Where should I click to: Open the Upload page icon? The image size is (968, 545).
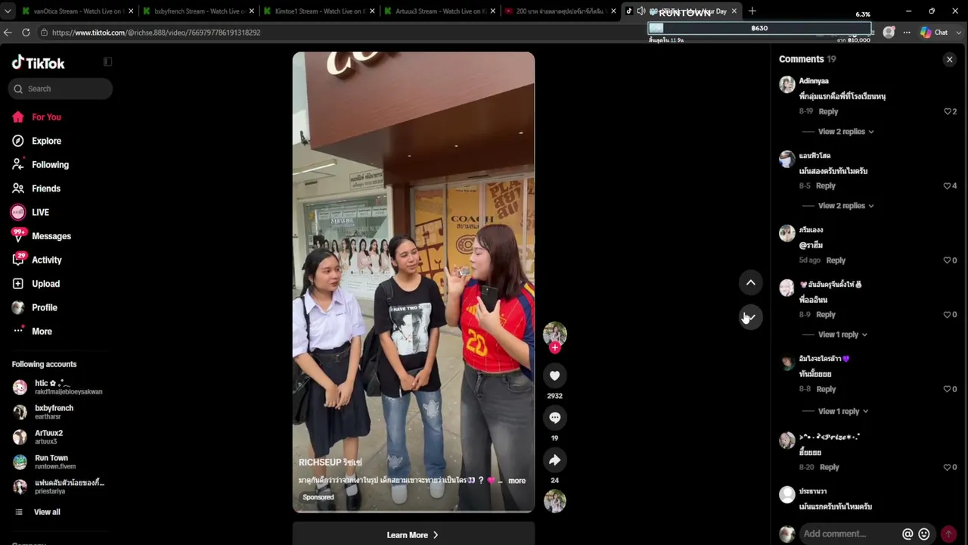[x=18, y=284]
